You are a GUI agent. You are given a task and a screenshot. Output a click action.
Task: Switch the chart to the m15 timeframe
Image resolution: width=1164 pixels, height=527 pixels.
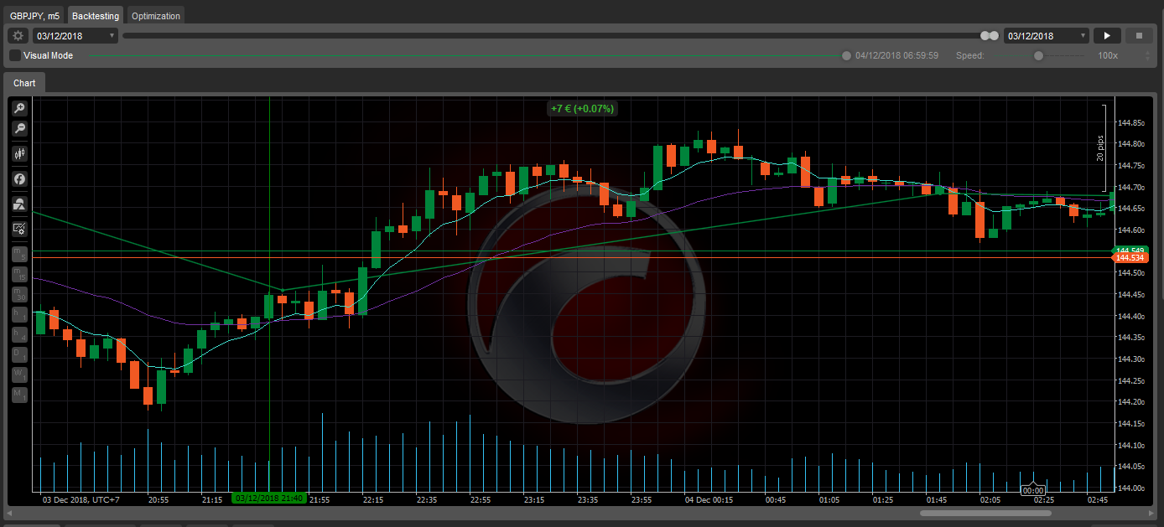18,273
